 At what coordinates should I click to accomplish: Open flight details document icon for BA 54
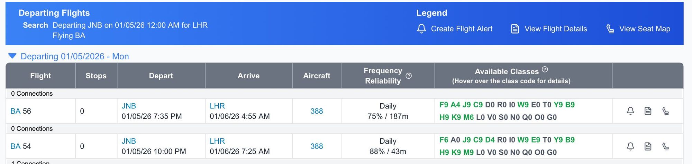tap(648, 146)
